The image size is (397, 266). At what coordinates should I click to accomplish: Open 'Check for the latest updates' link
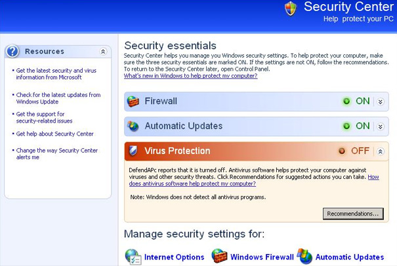pyautogui.click(x=58, y=98)
